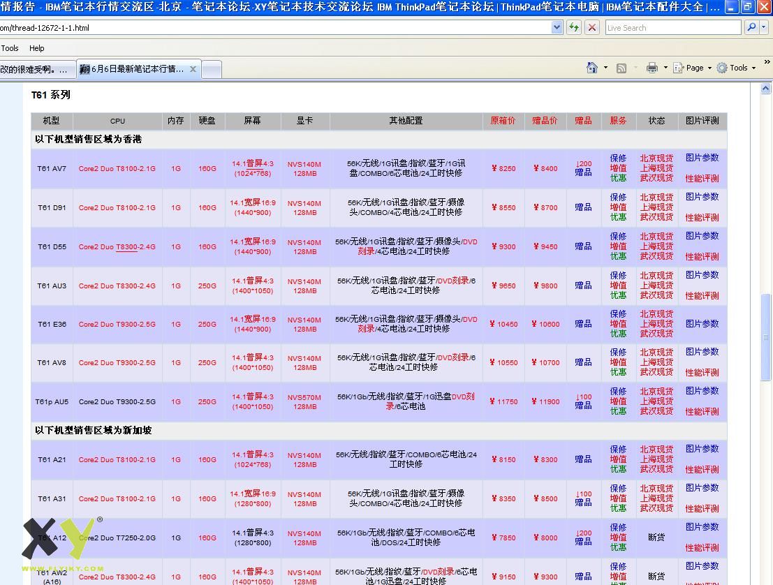Click 赠品 link in T61 E36 row
The height and width of the screenshot is (585, 773).
583,324
